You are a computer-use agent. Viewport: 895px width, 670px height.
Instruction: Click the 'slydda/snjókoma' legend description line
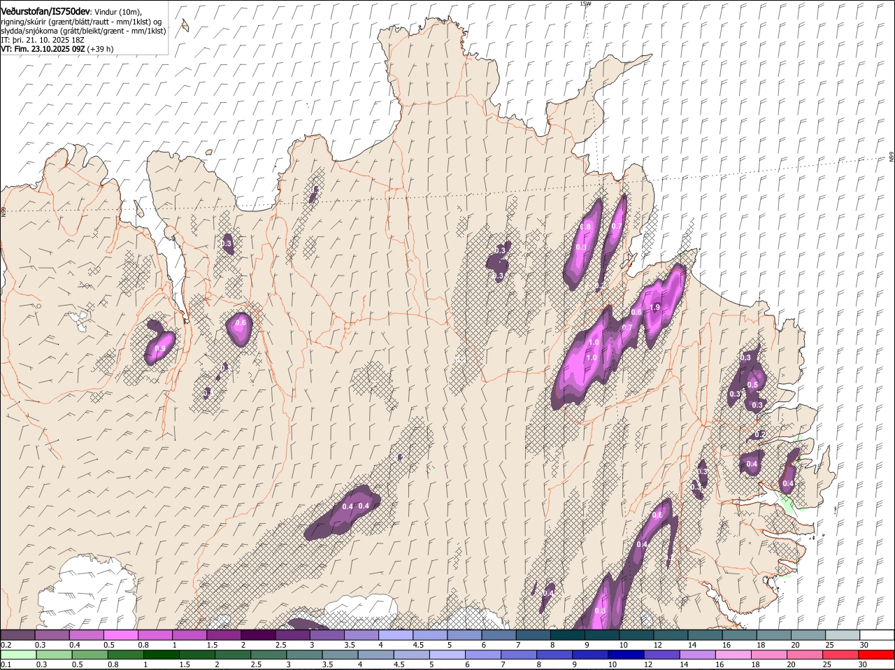(83, 31)
